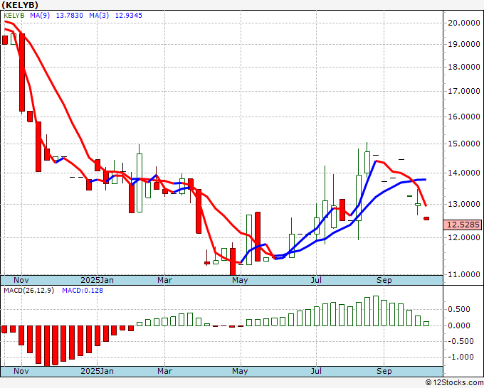Click the 15.0000 price axis label
The width and height of the screenshot is (484, 388).
[x=463, y=144]
